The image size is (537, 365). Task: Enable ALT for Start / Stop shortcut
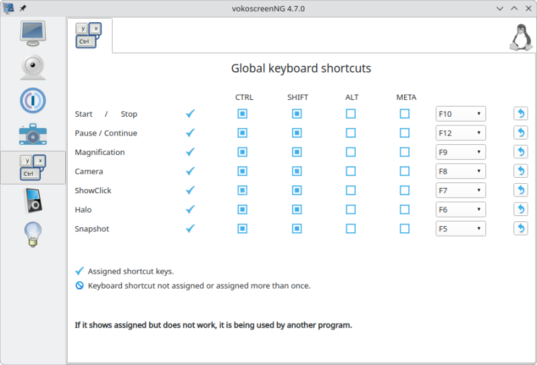click(x=350, y=113)
